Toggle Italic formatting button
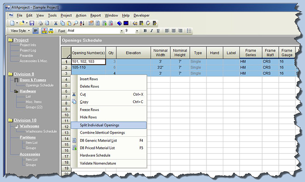The height and width of the screenshot is (182, 305). click(x=151, y=31)
